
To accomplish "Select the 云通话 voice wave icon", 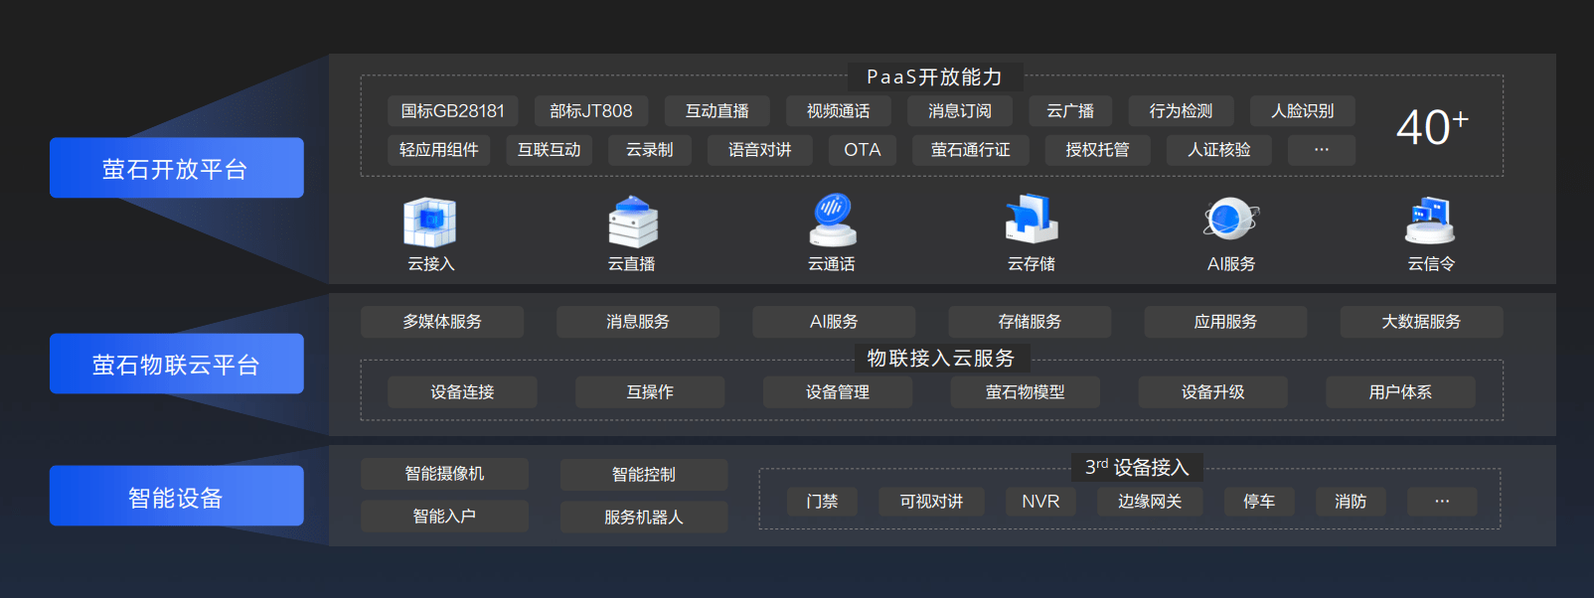I will tap(833, 220).
